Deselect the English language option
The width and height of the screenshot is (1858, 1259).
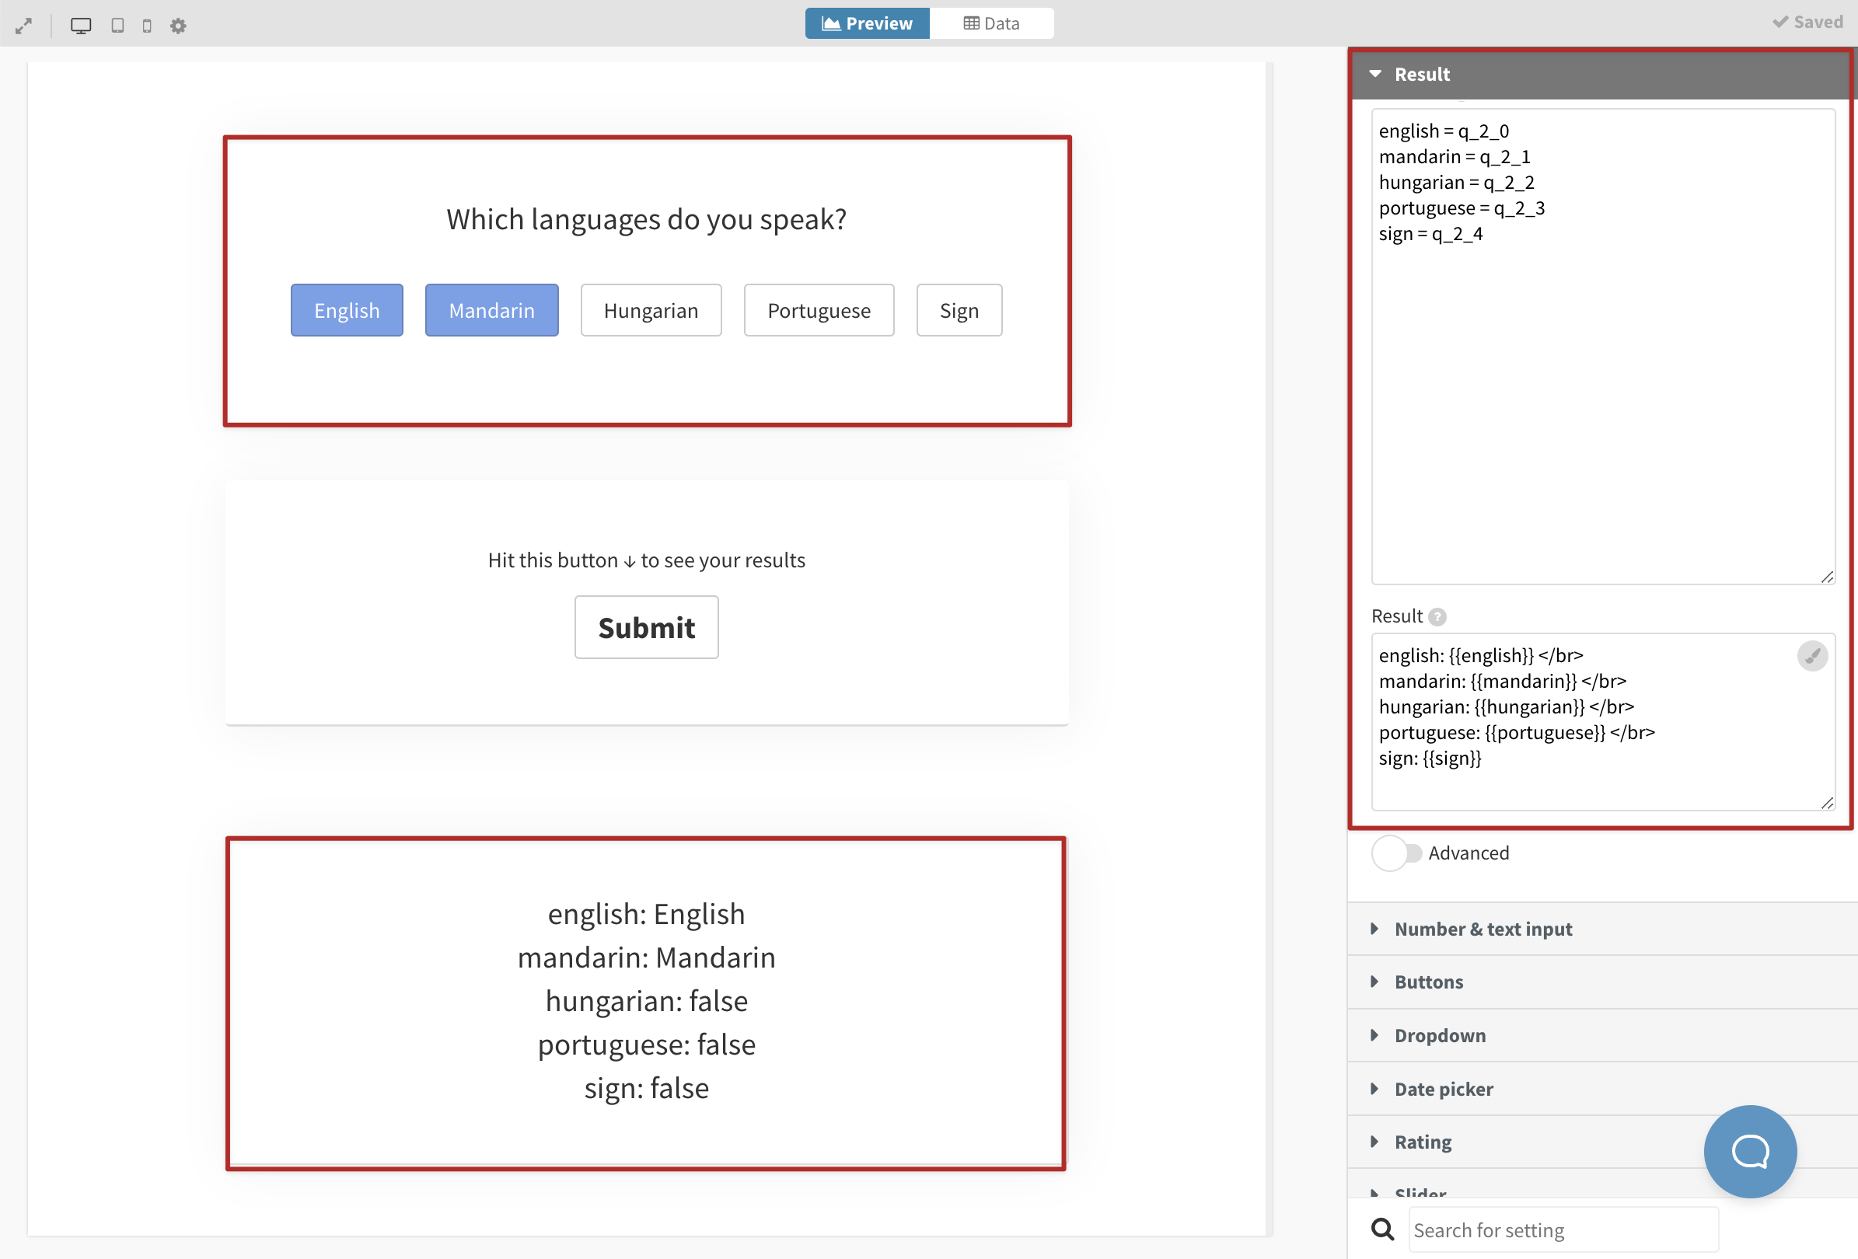[x=346, y=310]
